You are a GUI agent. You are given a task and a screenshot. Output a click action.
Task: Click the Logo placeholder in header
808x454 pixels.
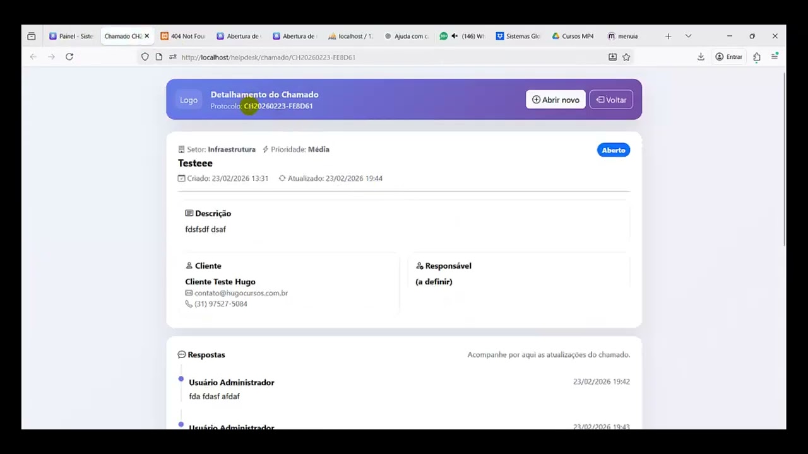tap(189, 100)
